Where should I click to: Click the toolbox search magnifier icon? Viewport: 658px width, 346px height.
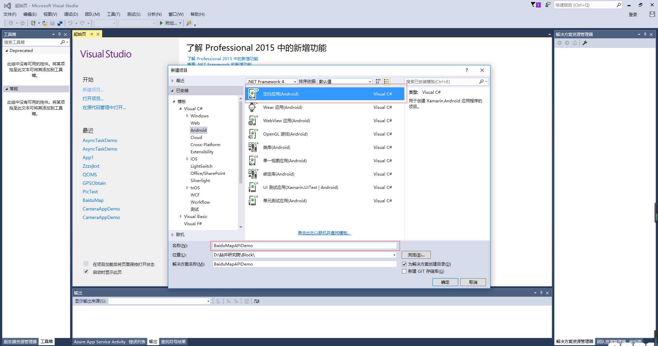point(62,42)
